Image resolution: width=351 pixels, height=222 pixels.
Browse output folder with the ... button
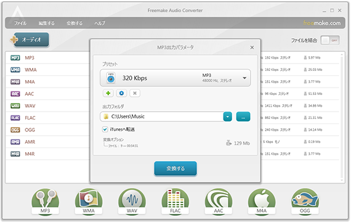click(243, 117)
